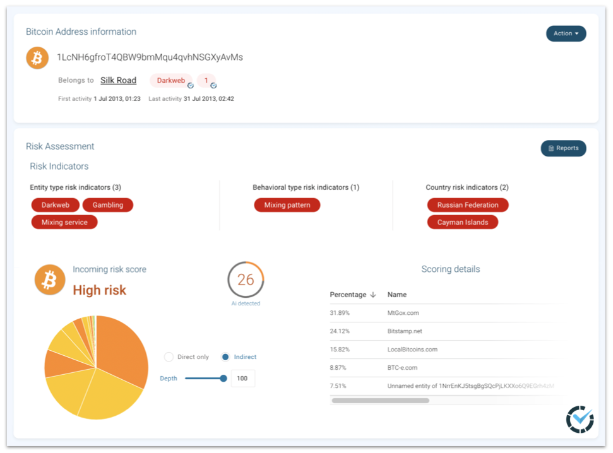Select the "Indirect" radio button
Viewport: 613px width, 453px height.
pos(225,356)
